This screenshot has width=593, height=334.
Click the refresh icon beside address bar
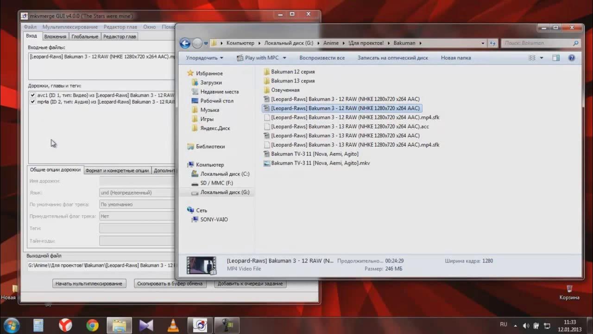tap(492, 43)
